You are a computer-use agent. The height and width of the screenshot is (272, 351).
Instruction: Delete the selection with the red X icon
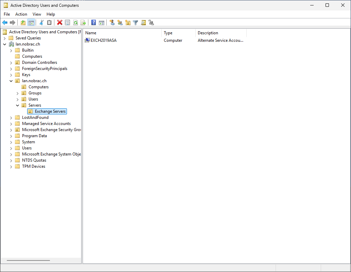[59, 23]
